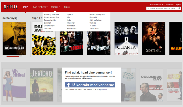Select the Romantik genre
This screenshot has width=183, height=107.
tap(93, 17)
